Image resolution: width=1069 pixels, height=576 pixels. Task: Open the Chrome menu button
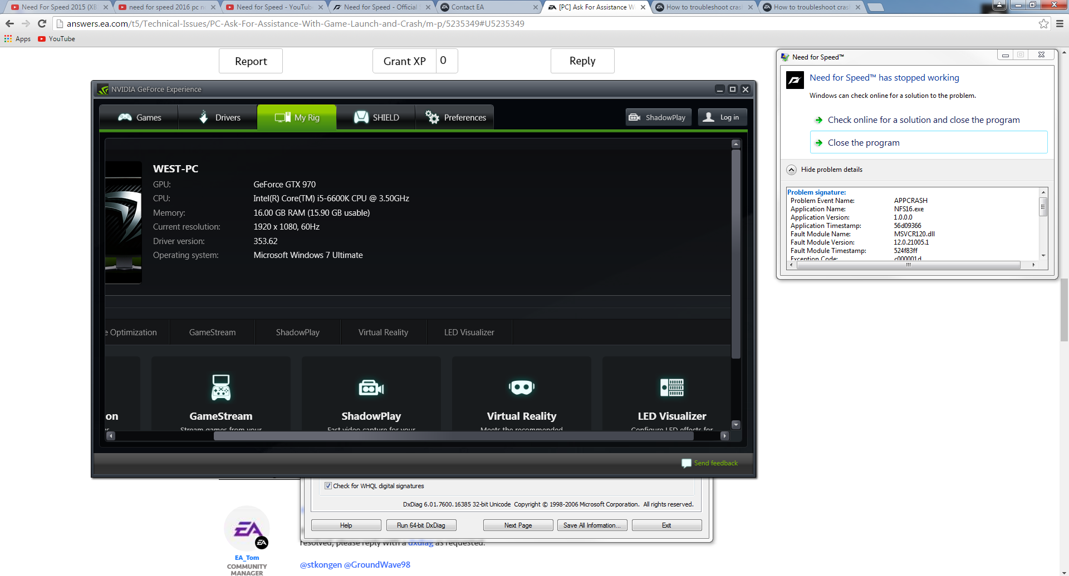point(1060,23)
